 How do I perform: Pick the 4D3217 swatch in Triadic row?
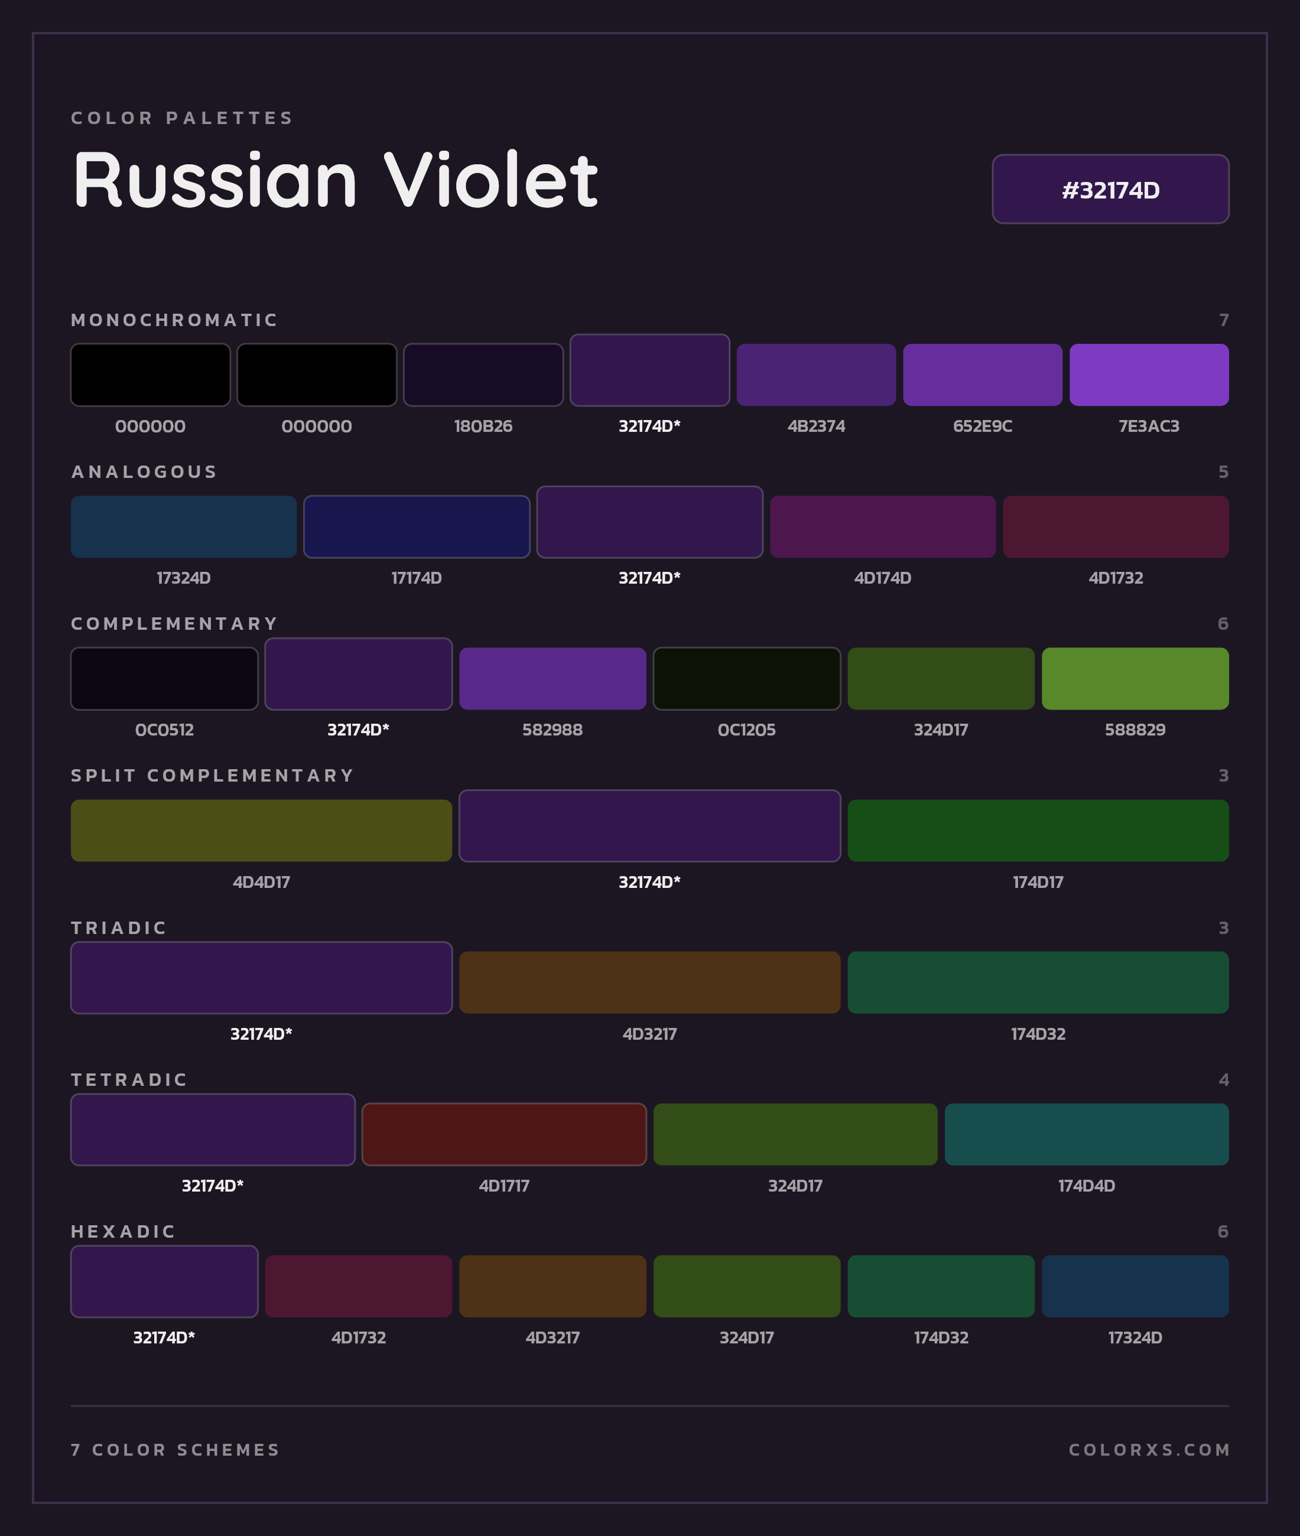[650, 983]
